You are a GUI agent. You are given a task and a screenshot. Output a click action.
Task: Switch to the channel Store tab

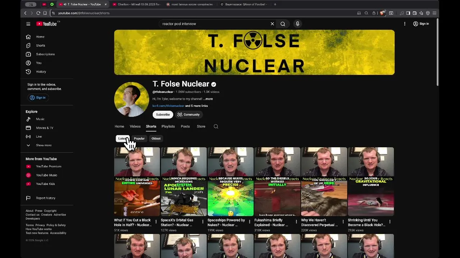[201, 126]
